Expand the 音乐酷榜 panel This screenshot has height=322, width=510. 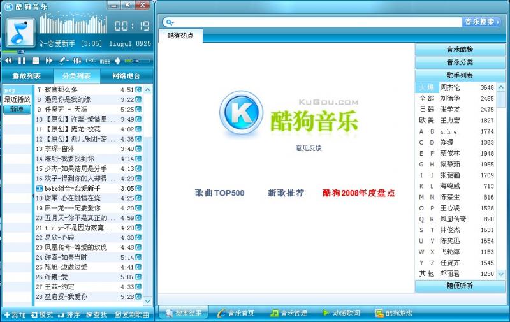(460, 50)
